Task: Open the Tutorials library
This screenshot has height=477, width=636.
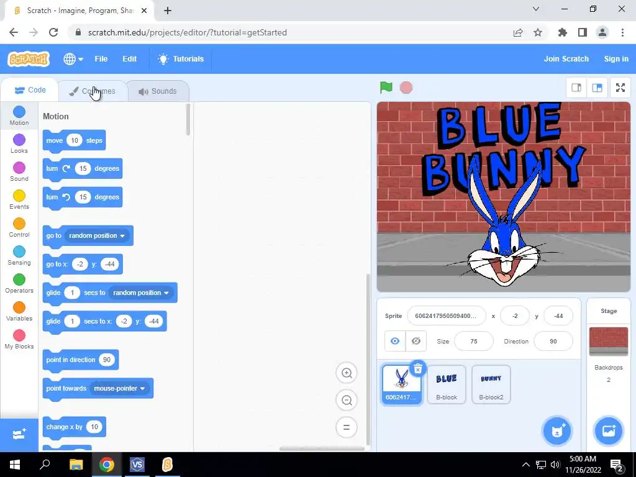Action: (181, 59)
